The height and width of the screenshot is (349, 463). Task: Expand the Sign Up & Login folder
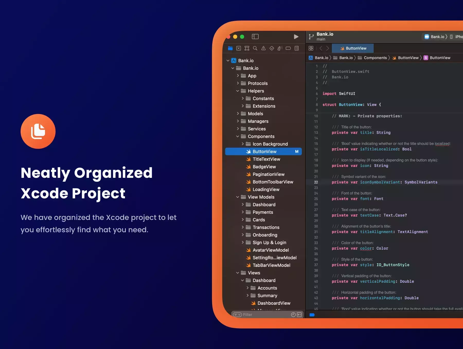pos(243,243)
